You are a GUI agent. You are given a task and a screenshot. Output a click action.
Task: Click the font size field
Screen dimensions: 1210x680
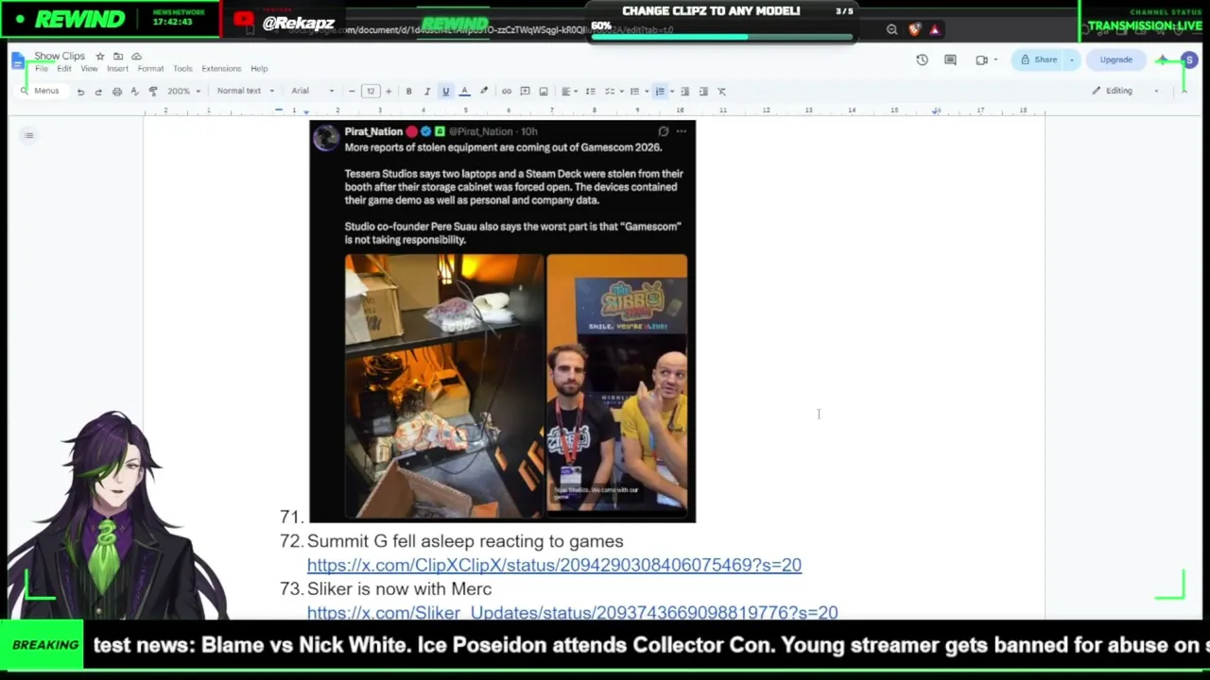point(371,92)
